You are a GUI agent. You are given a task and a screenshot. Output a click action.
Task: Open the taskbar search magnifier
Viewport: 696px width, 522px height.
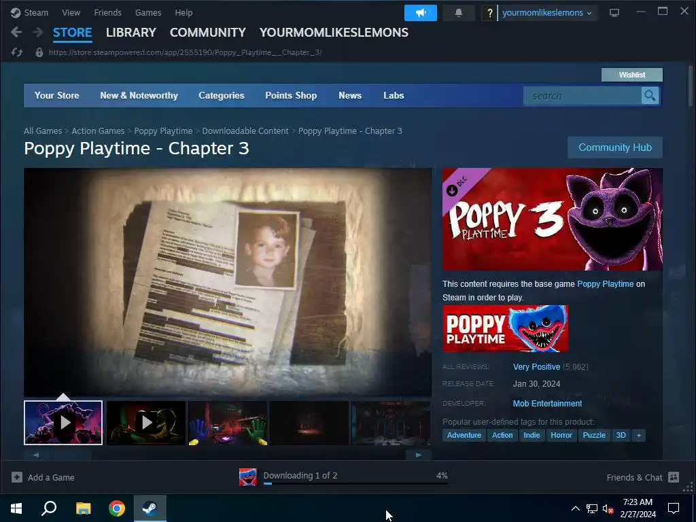pyautogui.click(x=49, y=508)
